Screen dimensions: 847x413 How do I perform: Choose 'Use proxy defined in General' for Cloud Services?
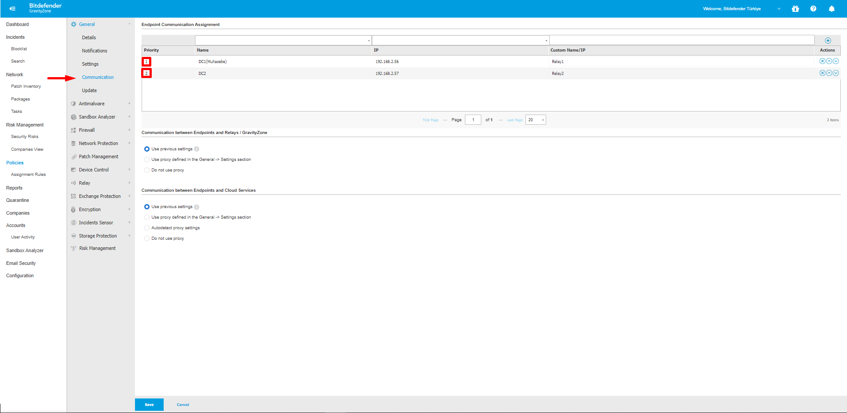(x=147, y=217)
